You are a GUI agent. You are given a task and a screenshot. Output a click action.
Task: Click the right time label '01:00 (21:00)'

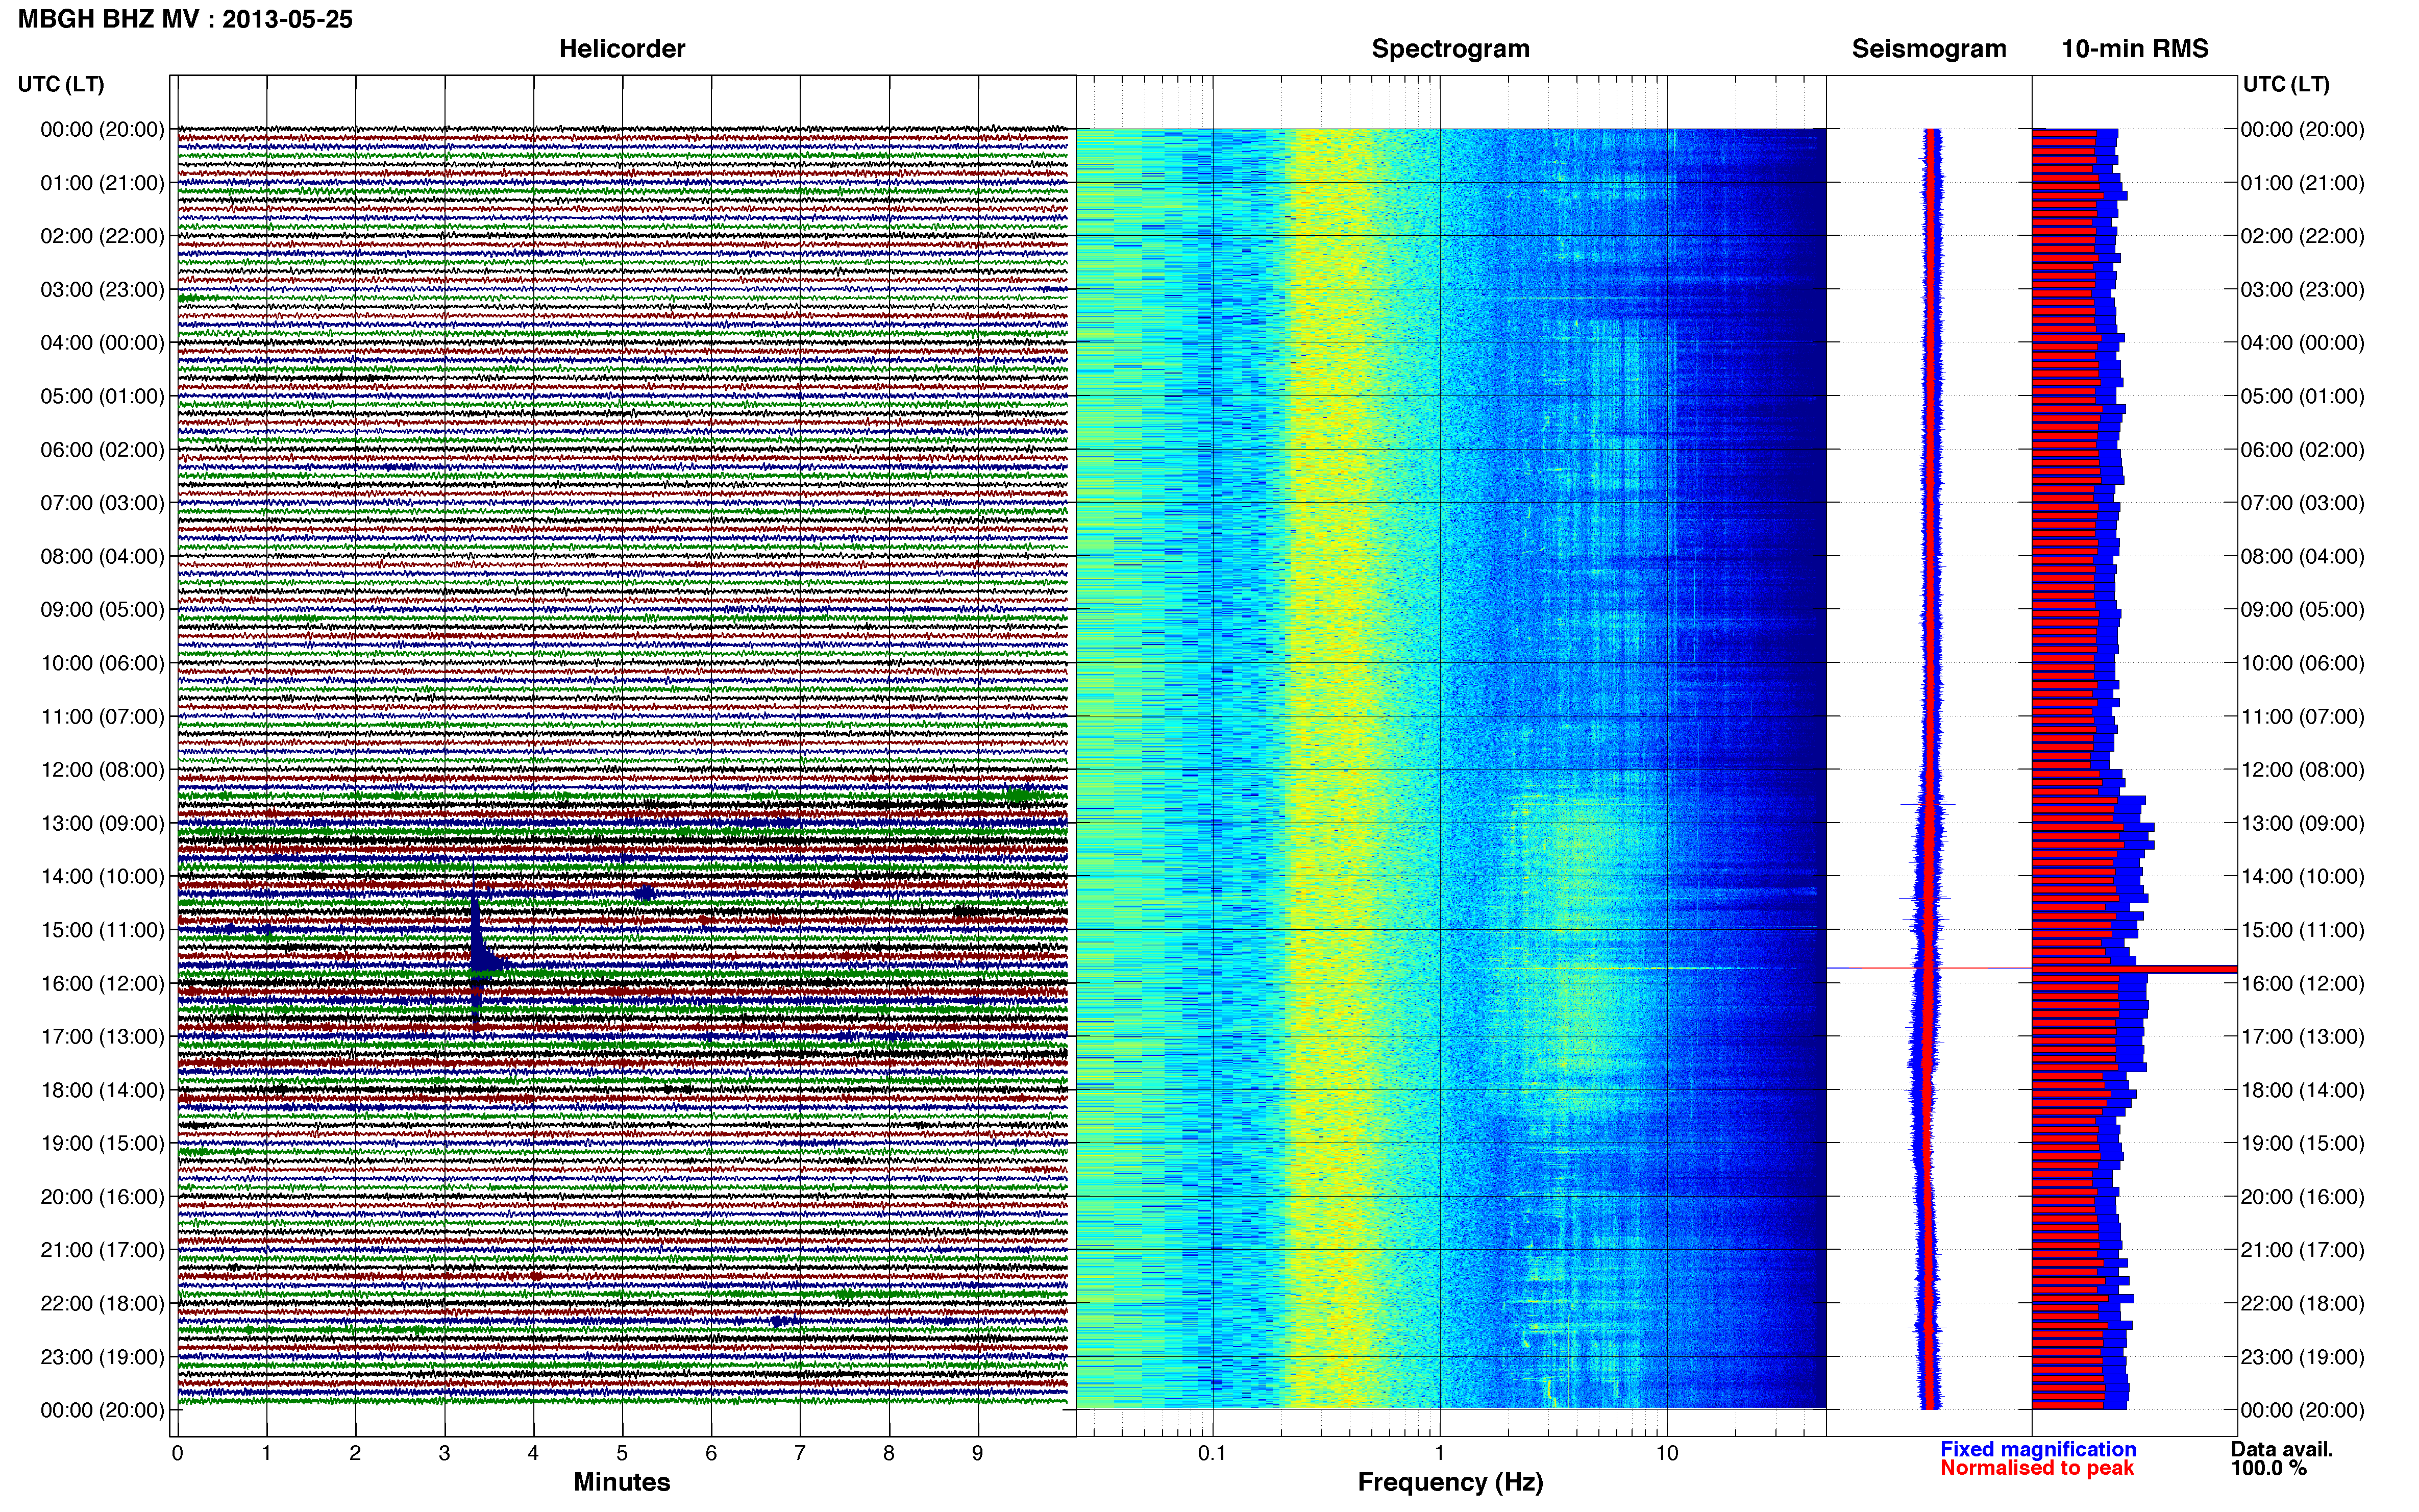[2302, 183]
